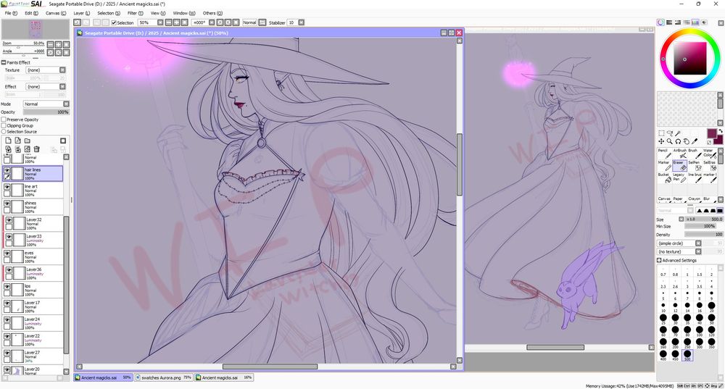Show the color wheel panel icon
Screen dimensions: 725x389
(660, 22)
